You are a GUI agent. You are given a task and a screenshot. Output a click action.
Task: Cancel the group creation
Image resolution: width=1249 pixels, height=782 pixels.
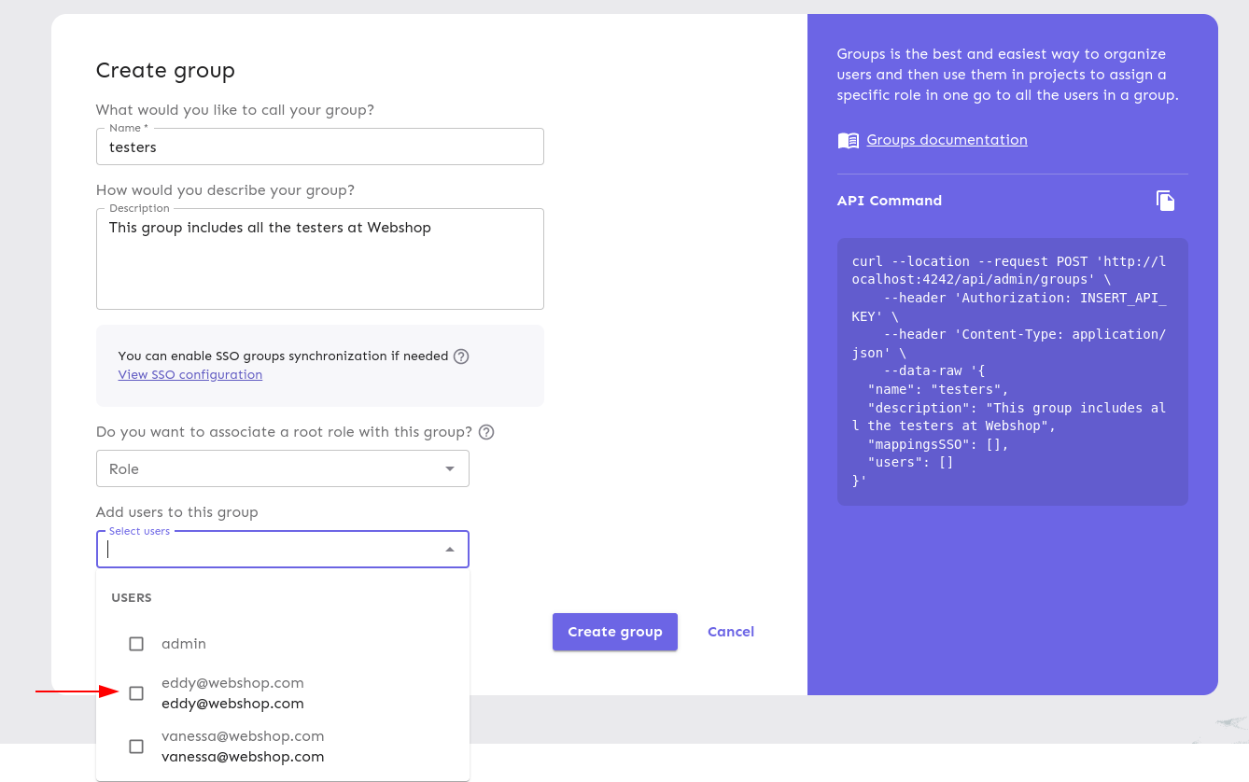point(730,632)
